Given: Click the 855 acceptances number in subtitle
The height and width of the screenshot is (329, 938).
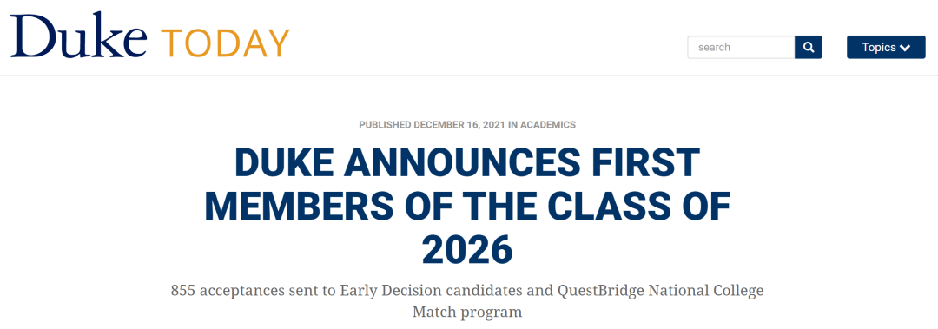Looking at the screenshot, I should (180, 291).
